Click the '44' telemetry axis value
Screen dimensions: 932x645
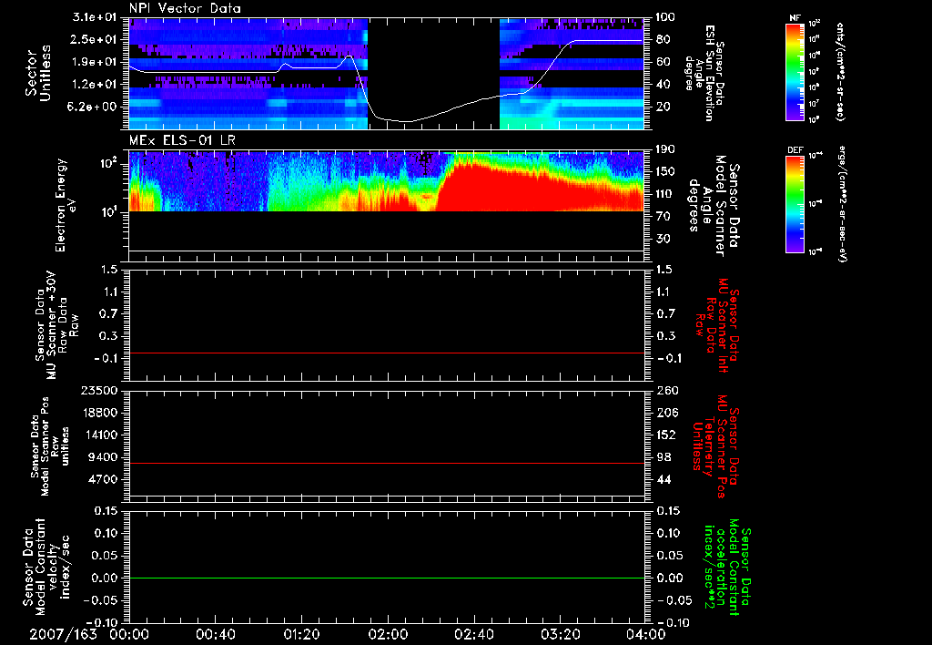tap(663, 480)
